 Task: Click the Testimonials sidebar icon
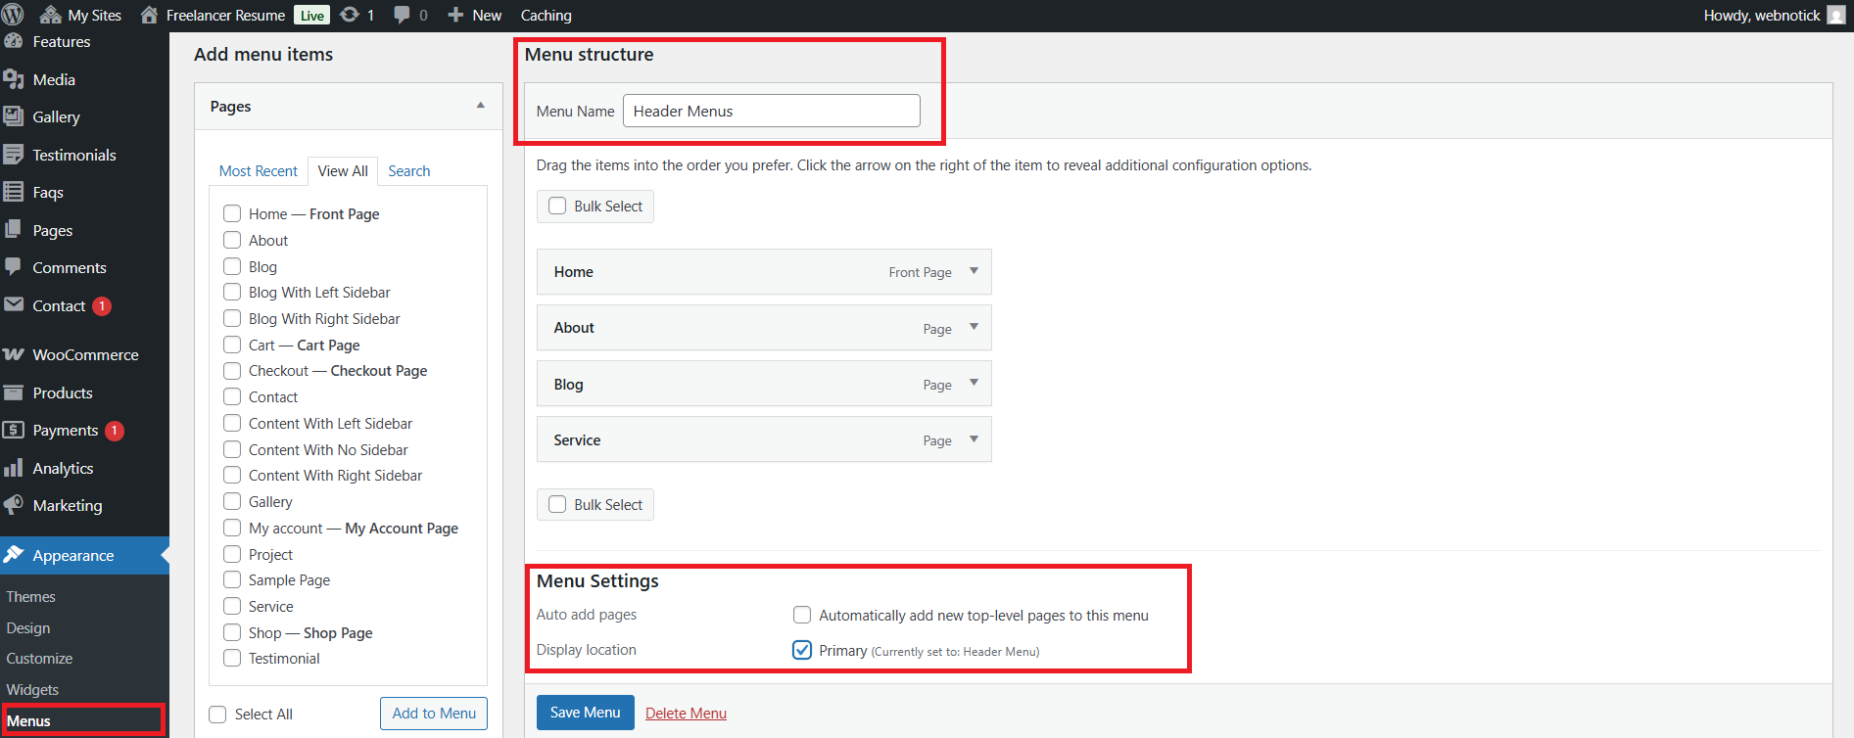(x=14, y=155)
